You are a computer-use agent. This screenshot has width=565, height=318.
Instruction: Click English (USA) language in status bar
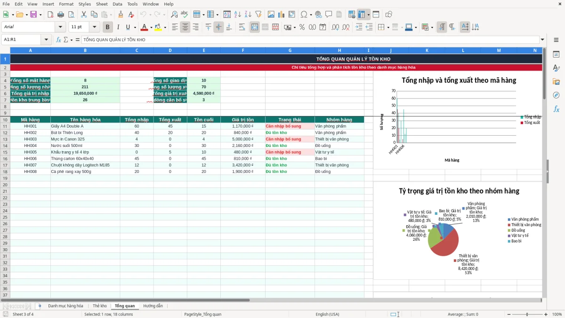click(x=327, y=314)
